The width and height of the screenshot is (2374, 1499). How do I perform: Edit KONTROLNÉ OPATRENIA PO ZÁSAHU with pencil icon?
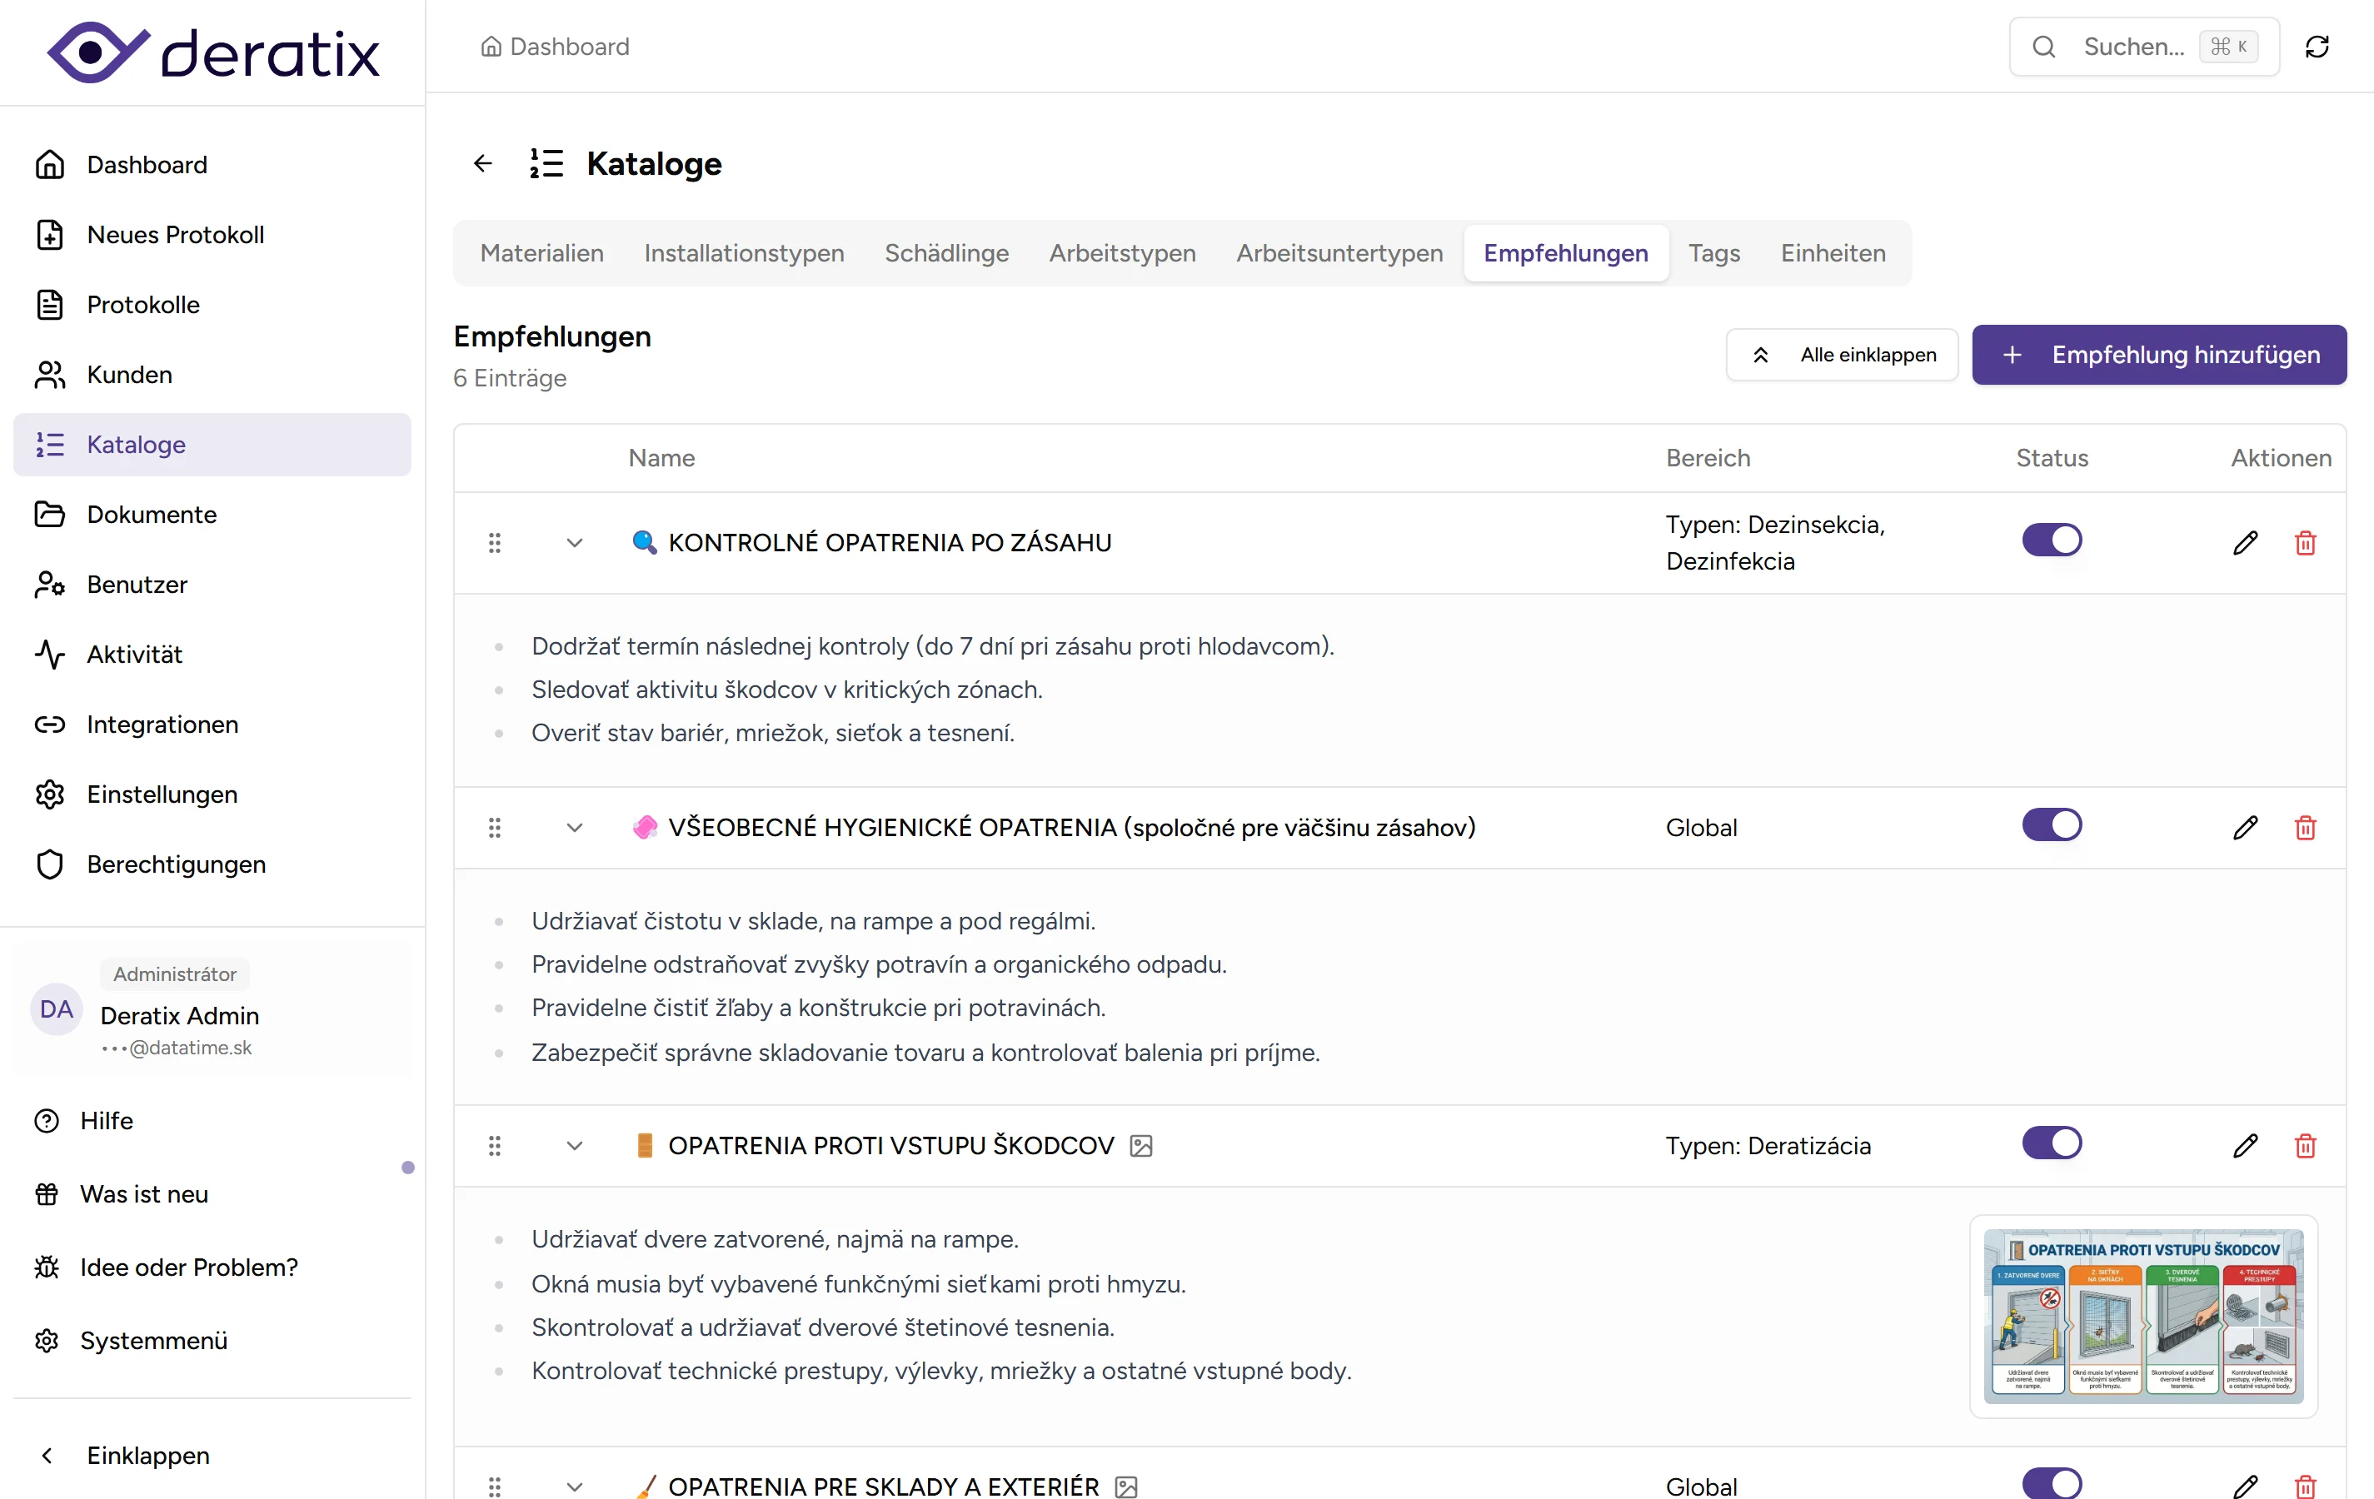click(x=2245, y=542)
